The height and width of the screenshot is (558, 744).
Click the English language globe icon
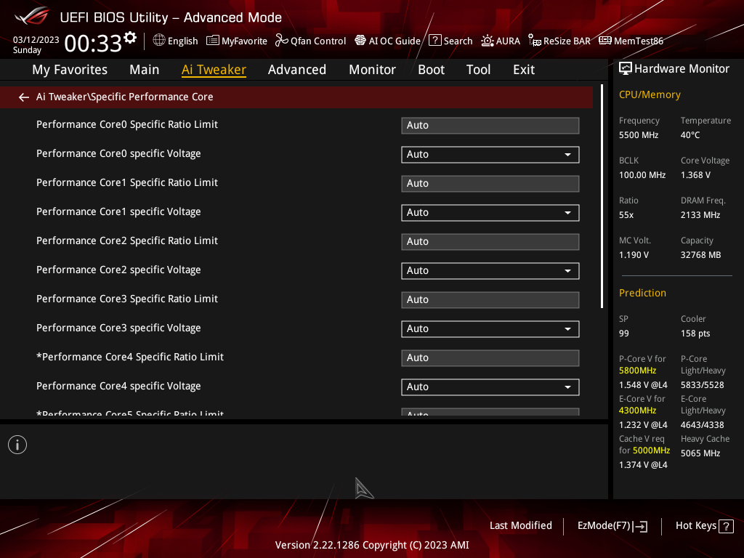[x=159, y=41]
